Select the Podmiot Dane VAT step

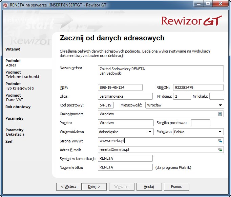(16, 97)
